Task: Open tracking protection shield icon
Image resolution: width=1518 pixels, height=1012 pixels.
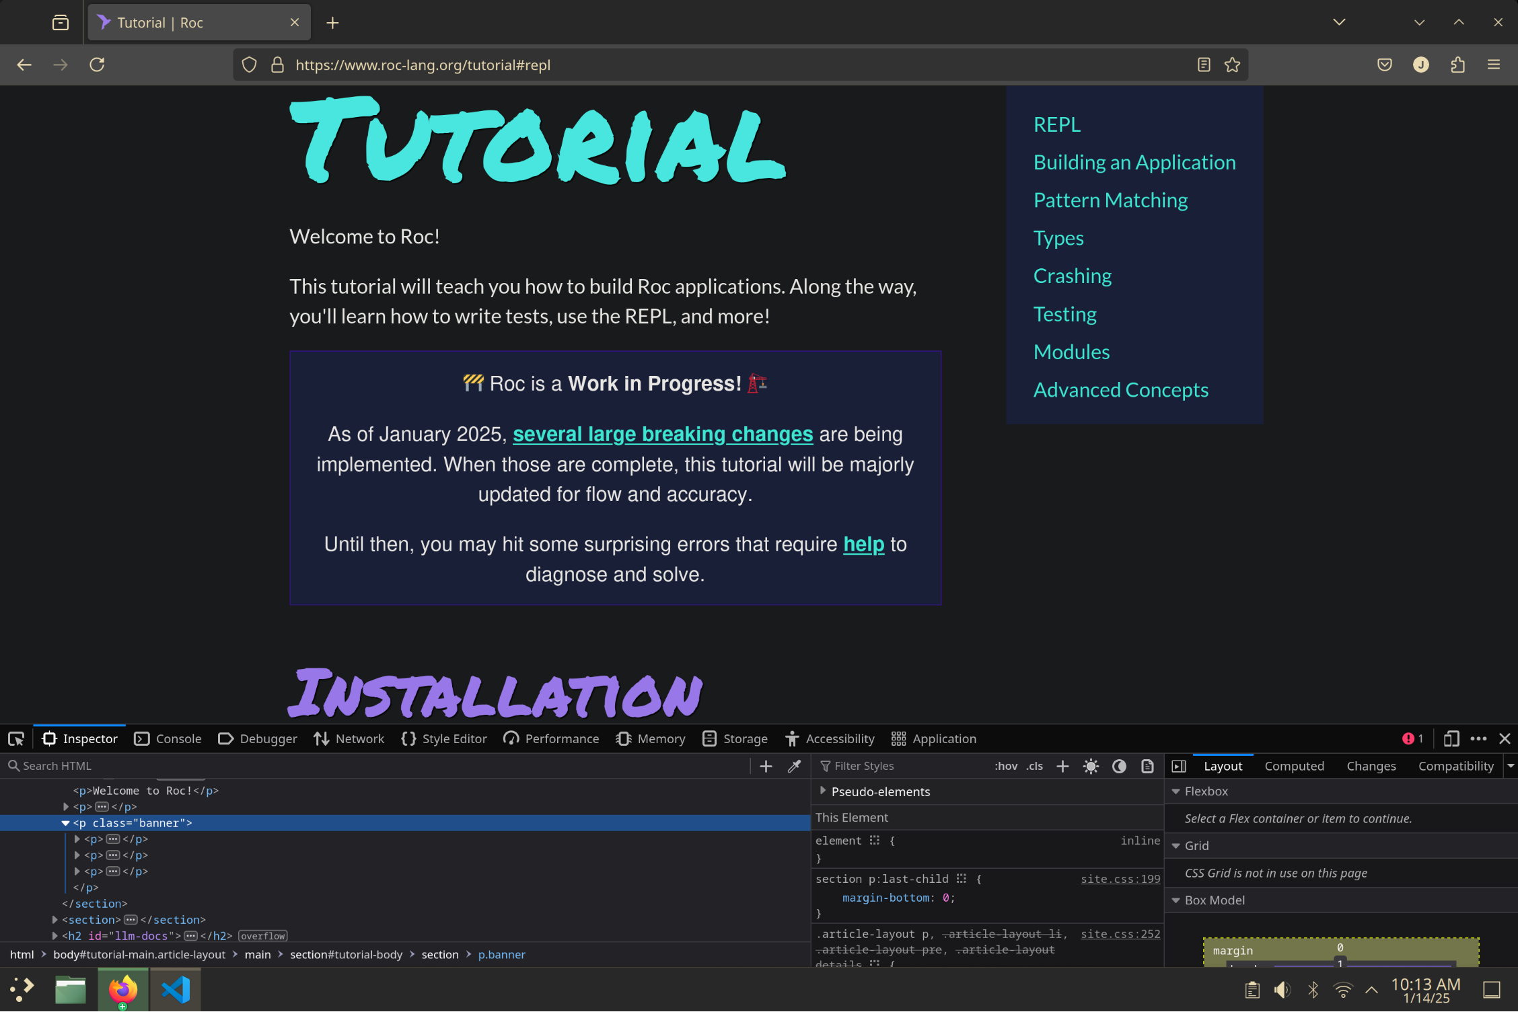Action: [250, 65]
